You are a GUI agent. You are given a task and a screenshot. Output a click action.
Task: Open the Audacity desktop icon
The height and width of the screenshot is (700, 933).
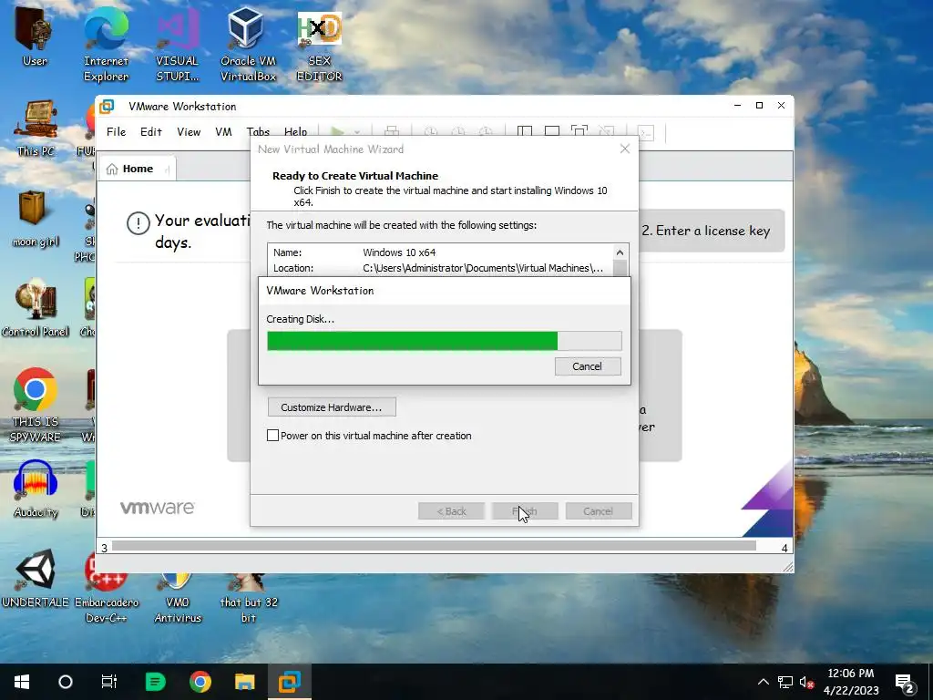coord(36,489)
